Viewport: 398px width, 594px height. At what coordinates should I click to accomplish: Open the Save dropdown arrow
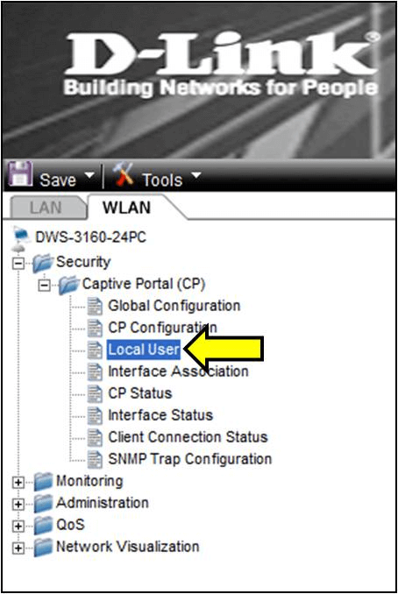[89, 175]
